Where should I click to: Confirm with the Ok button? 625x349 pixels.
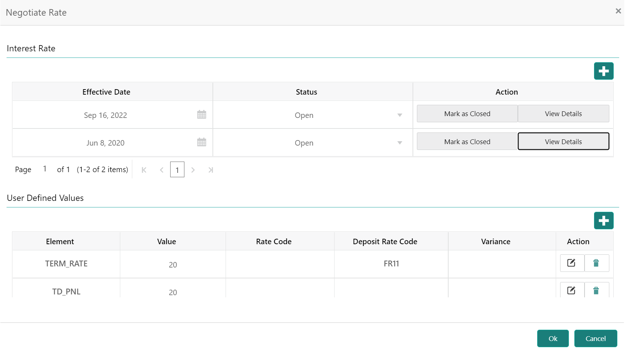553,338
